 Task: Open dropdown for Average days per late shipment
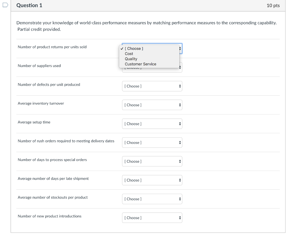pos(152,180)
